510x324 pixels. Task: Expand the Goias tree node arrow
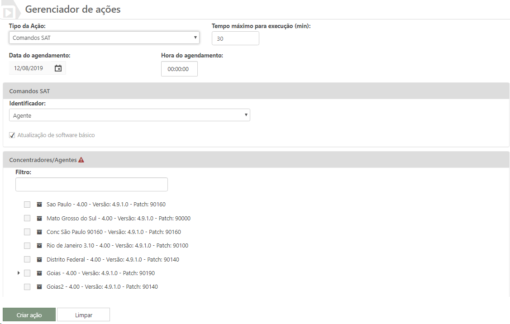[19, 273]
